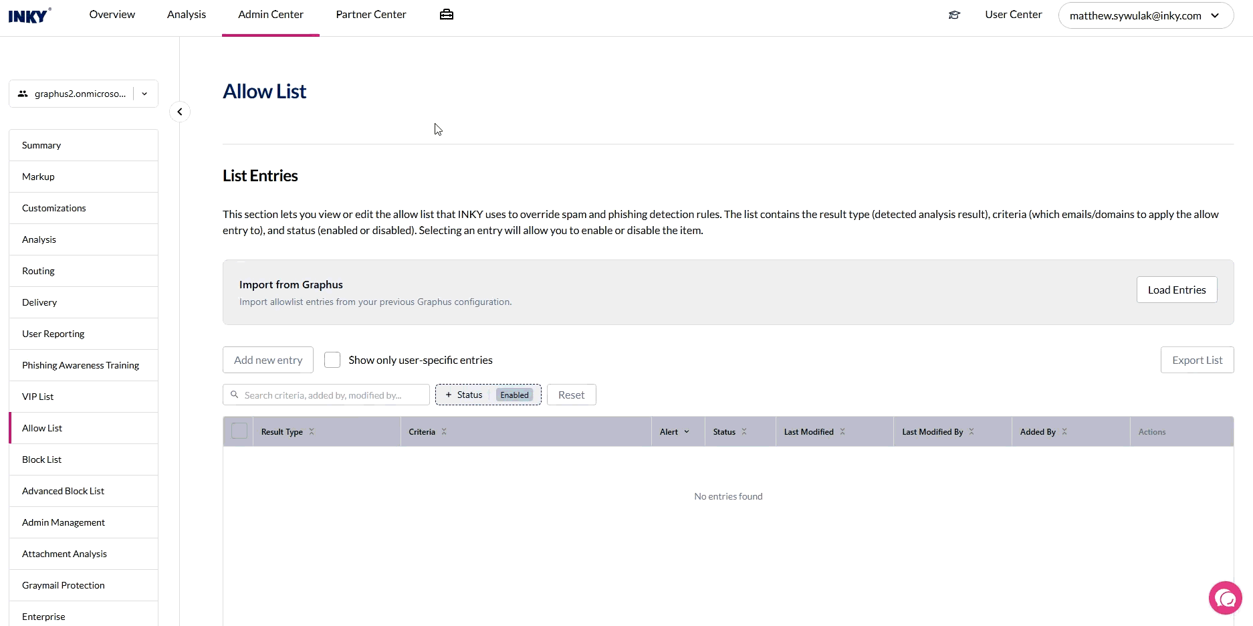Click the Load Entries button
This screenshot has width=1253, height=626.
tap(1176, 290)
